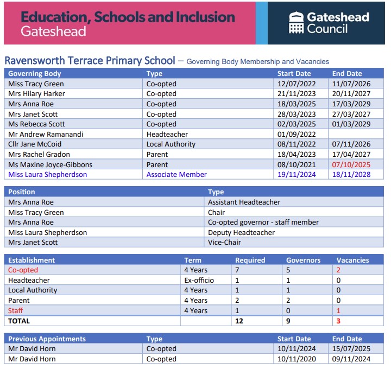
Task: Select 'Local Authority' type for Cllr McCoid
Action: (x=171, y=144)
